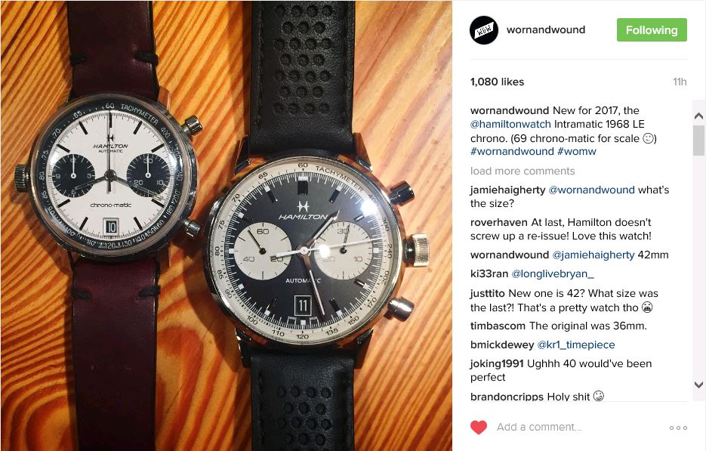Image resolution: width=706 pixels, height=451 pixels.
Task: Open the @longlivebryan_ mention
Action: coord(553,274)
